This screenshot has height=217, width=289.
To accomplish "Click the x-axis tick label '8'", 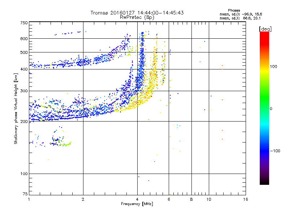I will 191,199.
